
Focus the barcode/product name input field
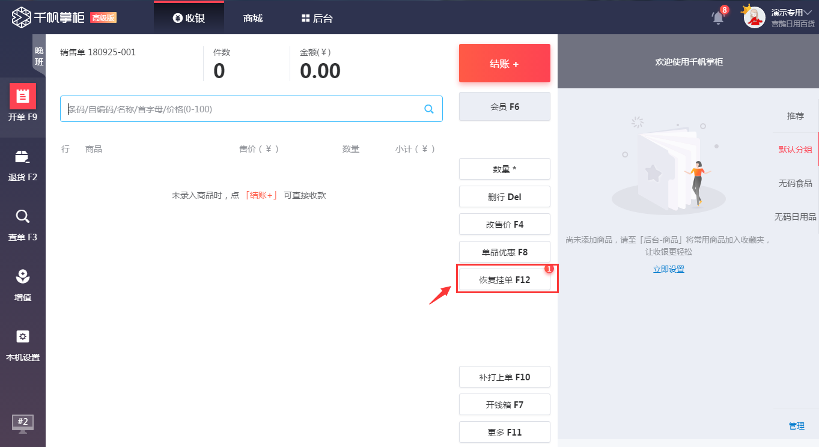(240, 109)
